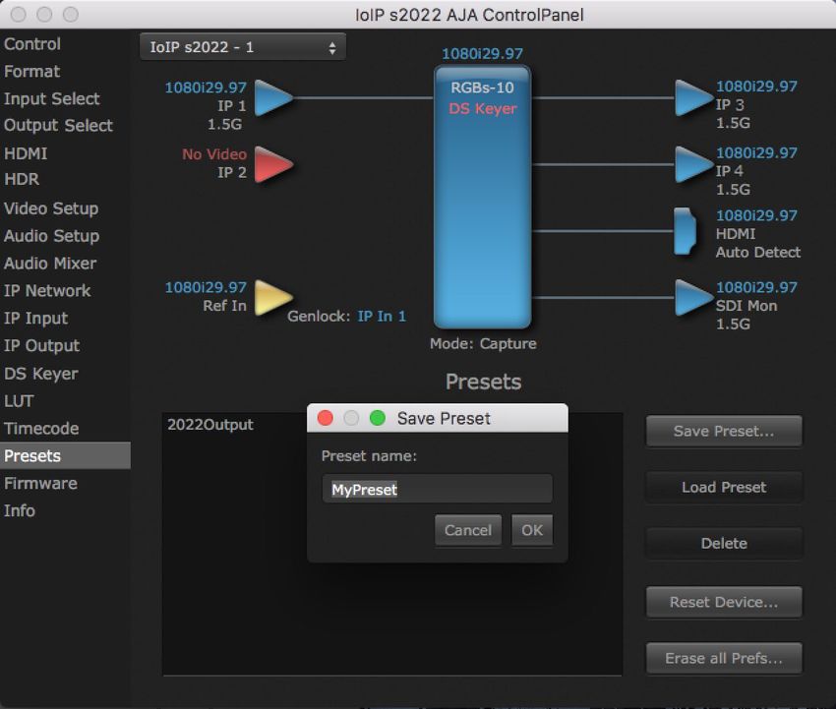836x709 pixels.
Task: Select Video Setup in sidebar
Action: point(51,208)
